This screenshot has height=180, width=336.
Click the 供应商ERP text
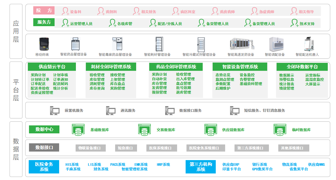(x=231, y=165)
